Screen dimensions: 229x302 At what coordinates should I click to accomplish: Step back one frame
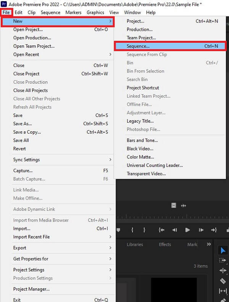[174, 230]
